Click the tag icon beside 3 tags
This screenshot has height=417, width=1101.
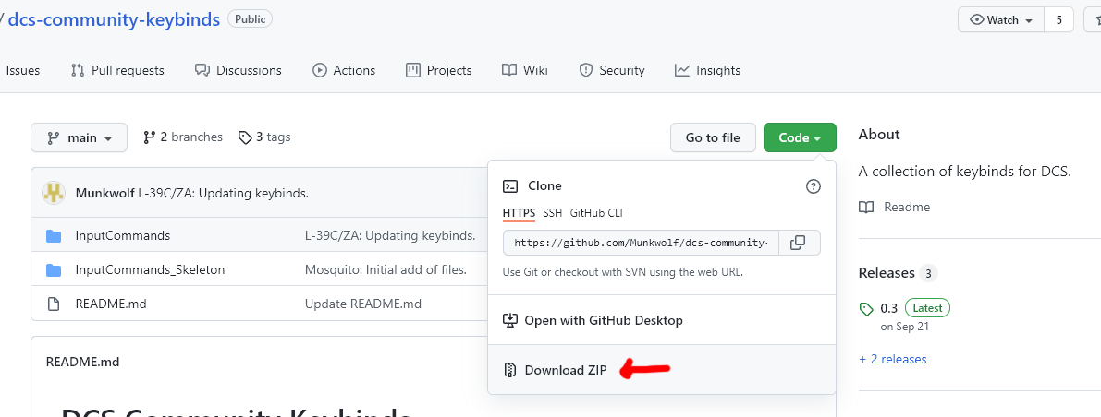coord(245,137)
